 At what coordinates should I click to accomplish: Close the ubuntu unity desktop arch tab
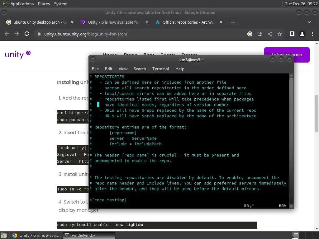[72, 22]
